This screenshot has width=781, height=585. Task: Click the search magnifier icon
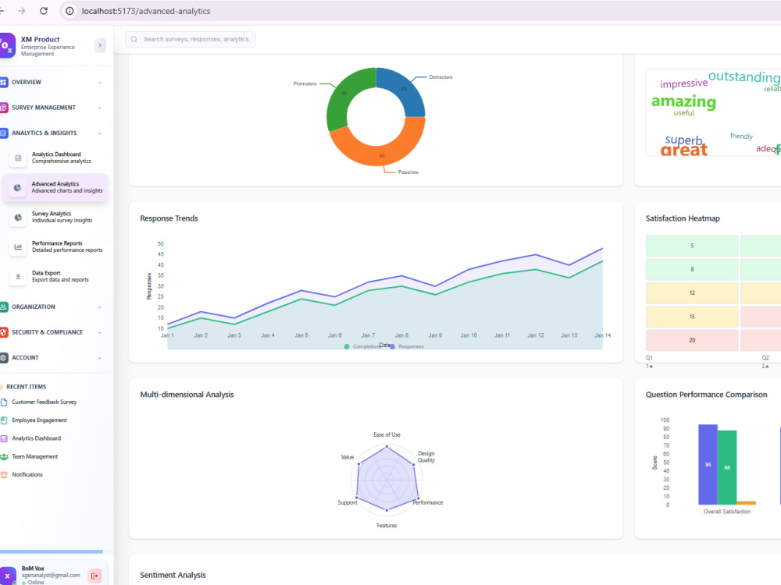134,39
